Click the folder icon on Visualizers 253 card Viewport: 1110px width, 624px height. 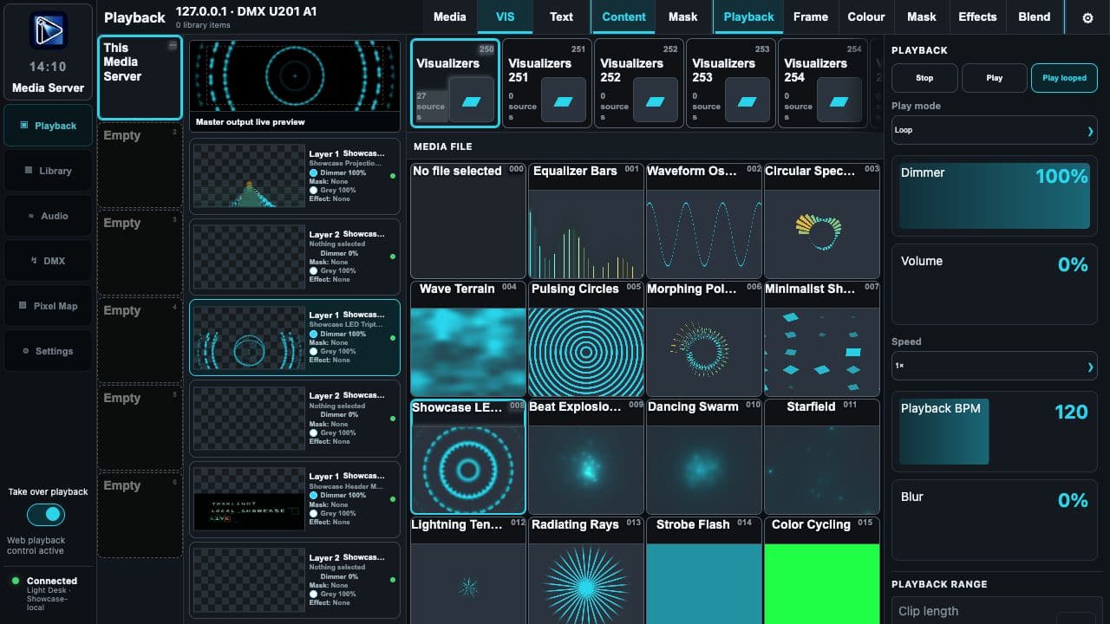coord(748,101)
